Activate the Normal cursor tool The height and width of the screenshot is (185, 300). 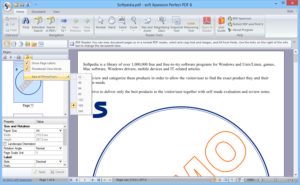[x=101, y=23]
